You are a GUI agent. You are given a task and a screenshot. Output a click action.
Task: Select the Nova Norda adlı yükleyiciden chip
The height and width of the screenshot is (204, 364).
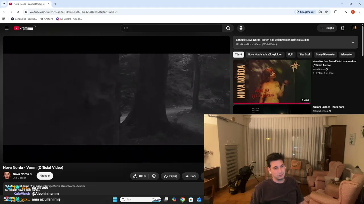point(265,54)
